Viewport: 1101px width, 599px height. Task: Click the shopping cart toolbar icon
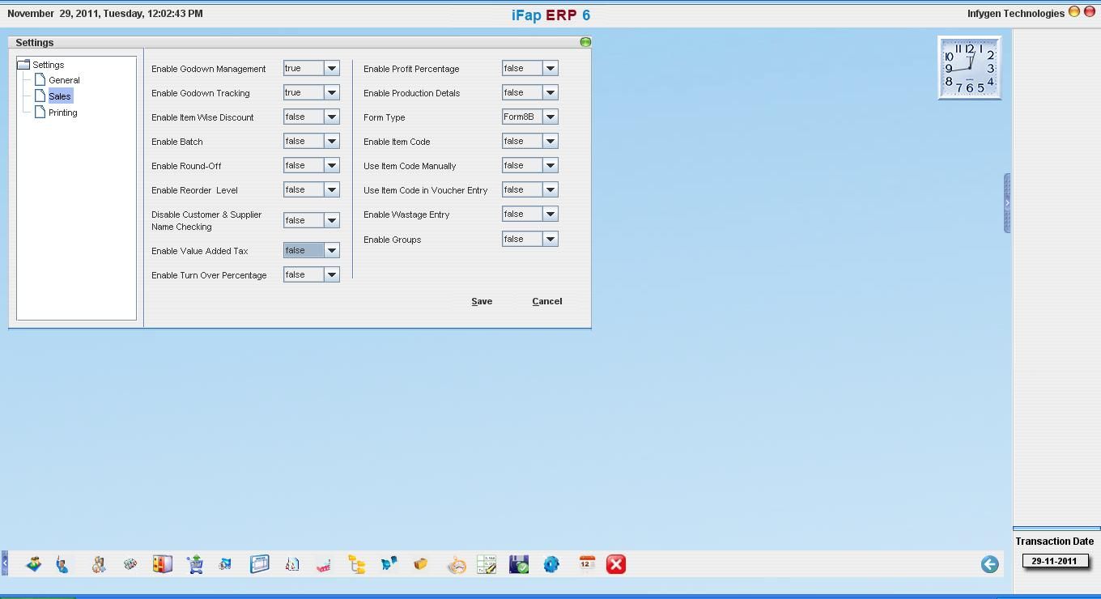195,564
